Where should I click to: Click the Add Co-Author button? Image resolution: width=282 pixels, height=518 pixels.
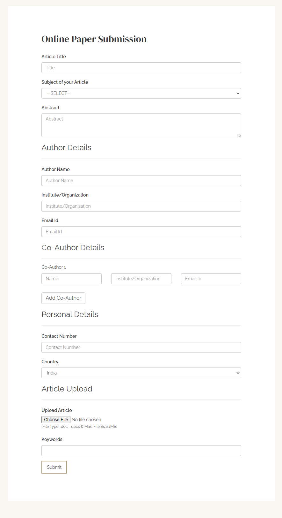pyautogui.click(x=63, y=298)
